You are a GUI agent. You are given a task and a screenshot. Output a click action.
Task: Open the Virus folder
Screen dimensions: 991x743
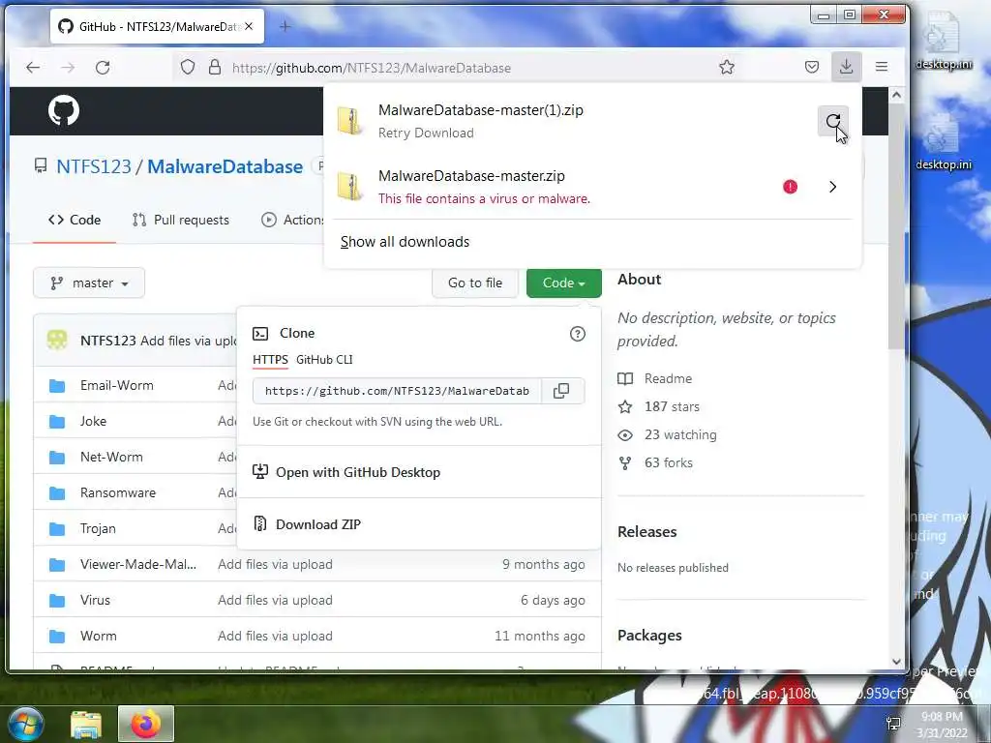pyautogui.click(x=95, y=600)
